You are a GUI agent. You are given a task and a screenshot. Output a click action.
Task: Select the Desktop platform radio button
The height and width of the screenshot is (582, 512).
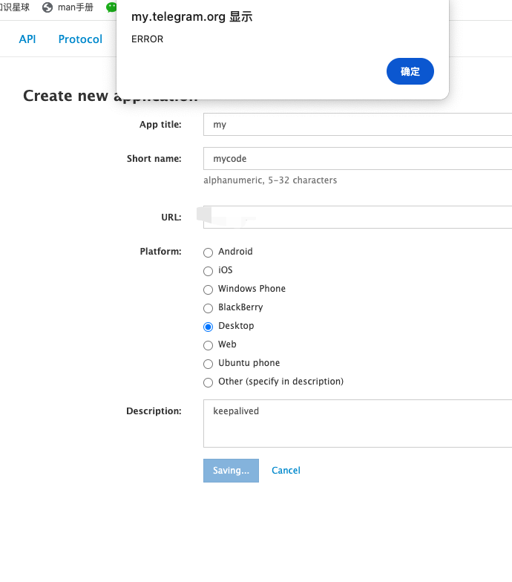pyautogui.click(x=208, y=327)
